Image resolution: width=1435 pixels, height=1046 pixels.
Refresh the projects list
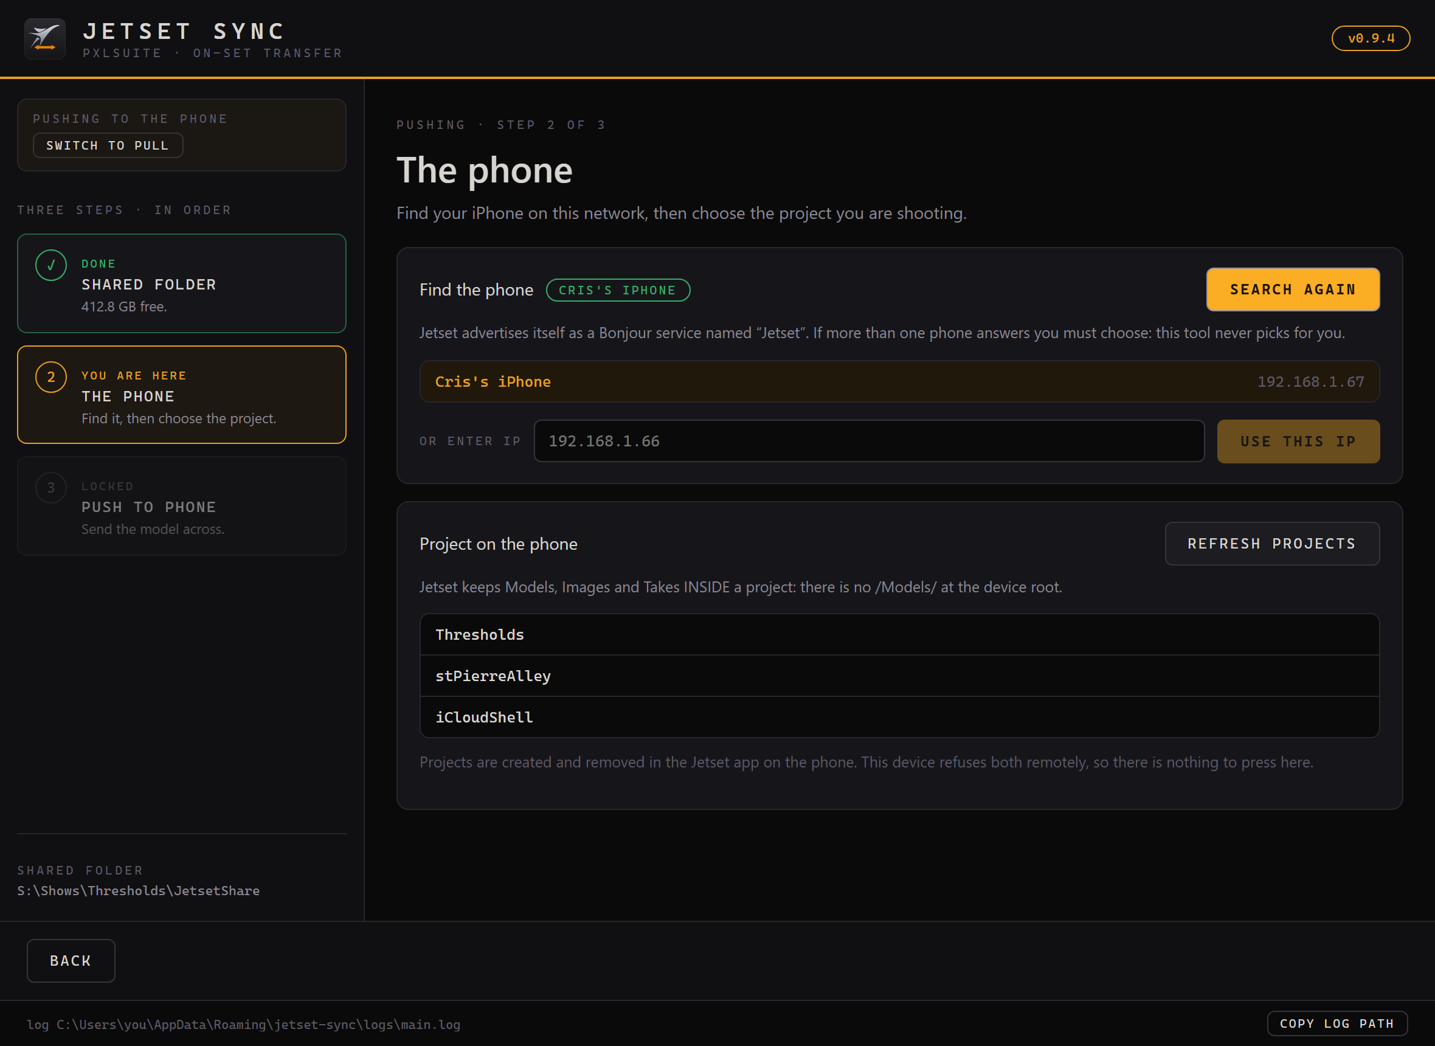[x=1272, y=544]
